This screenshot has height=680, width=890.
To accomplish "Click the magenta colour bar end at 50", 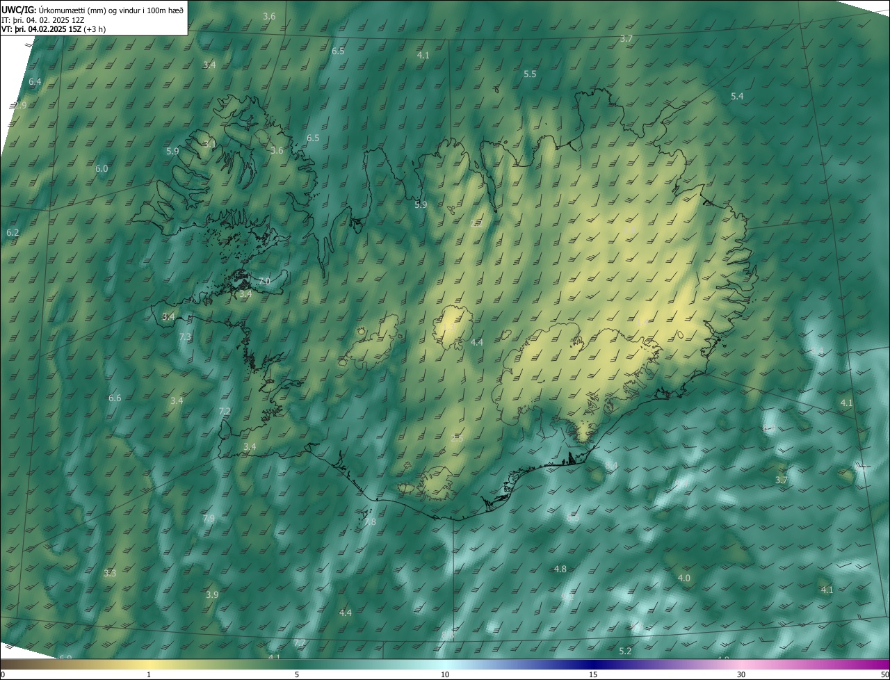I will tap(883, 664).
